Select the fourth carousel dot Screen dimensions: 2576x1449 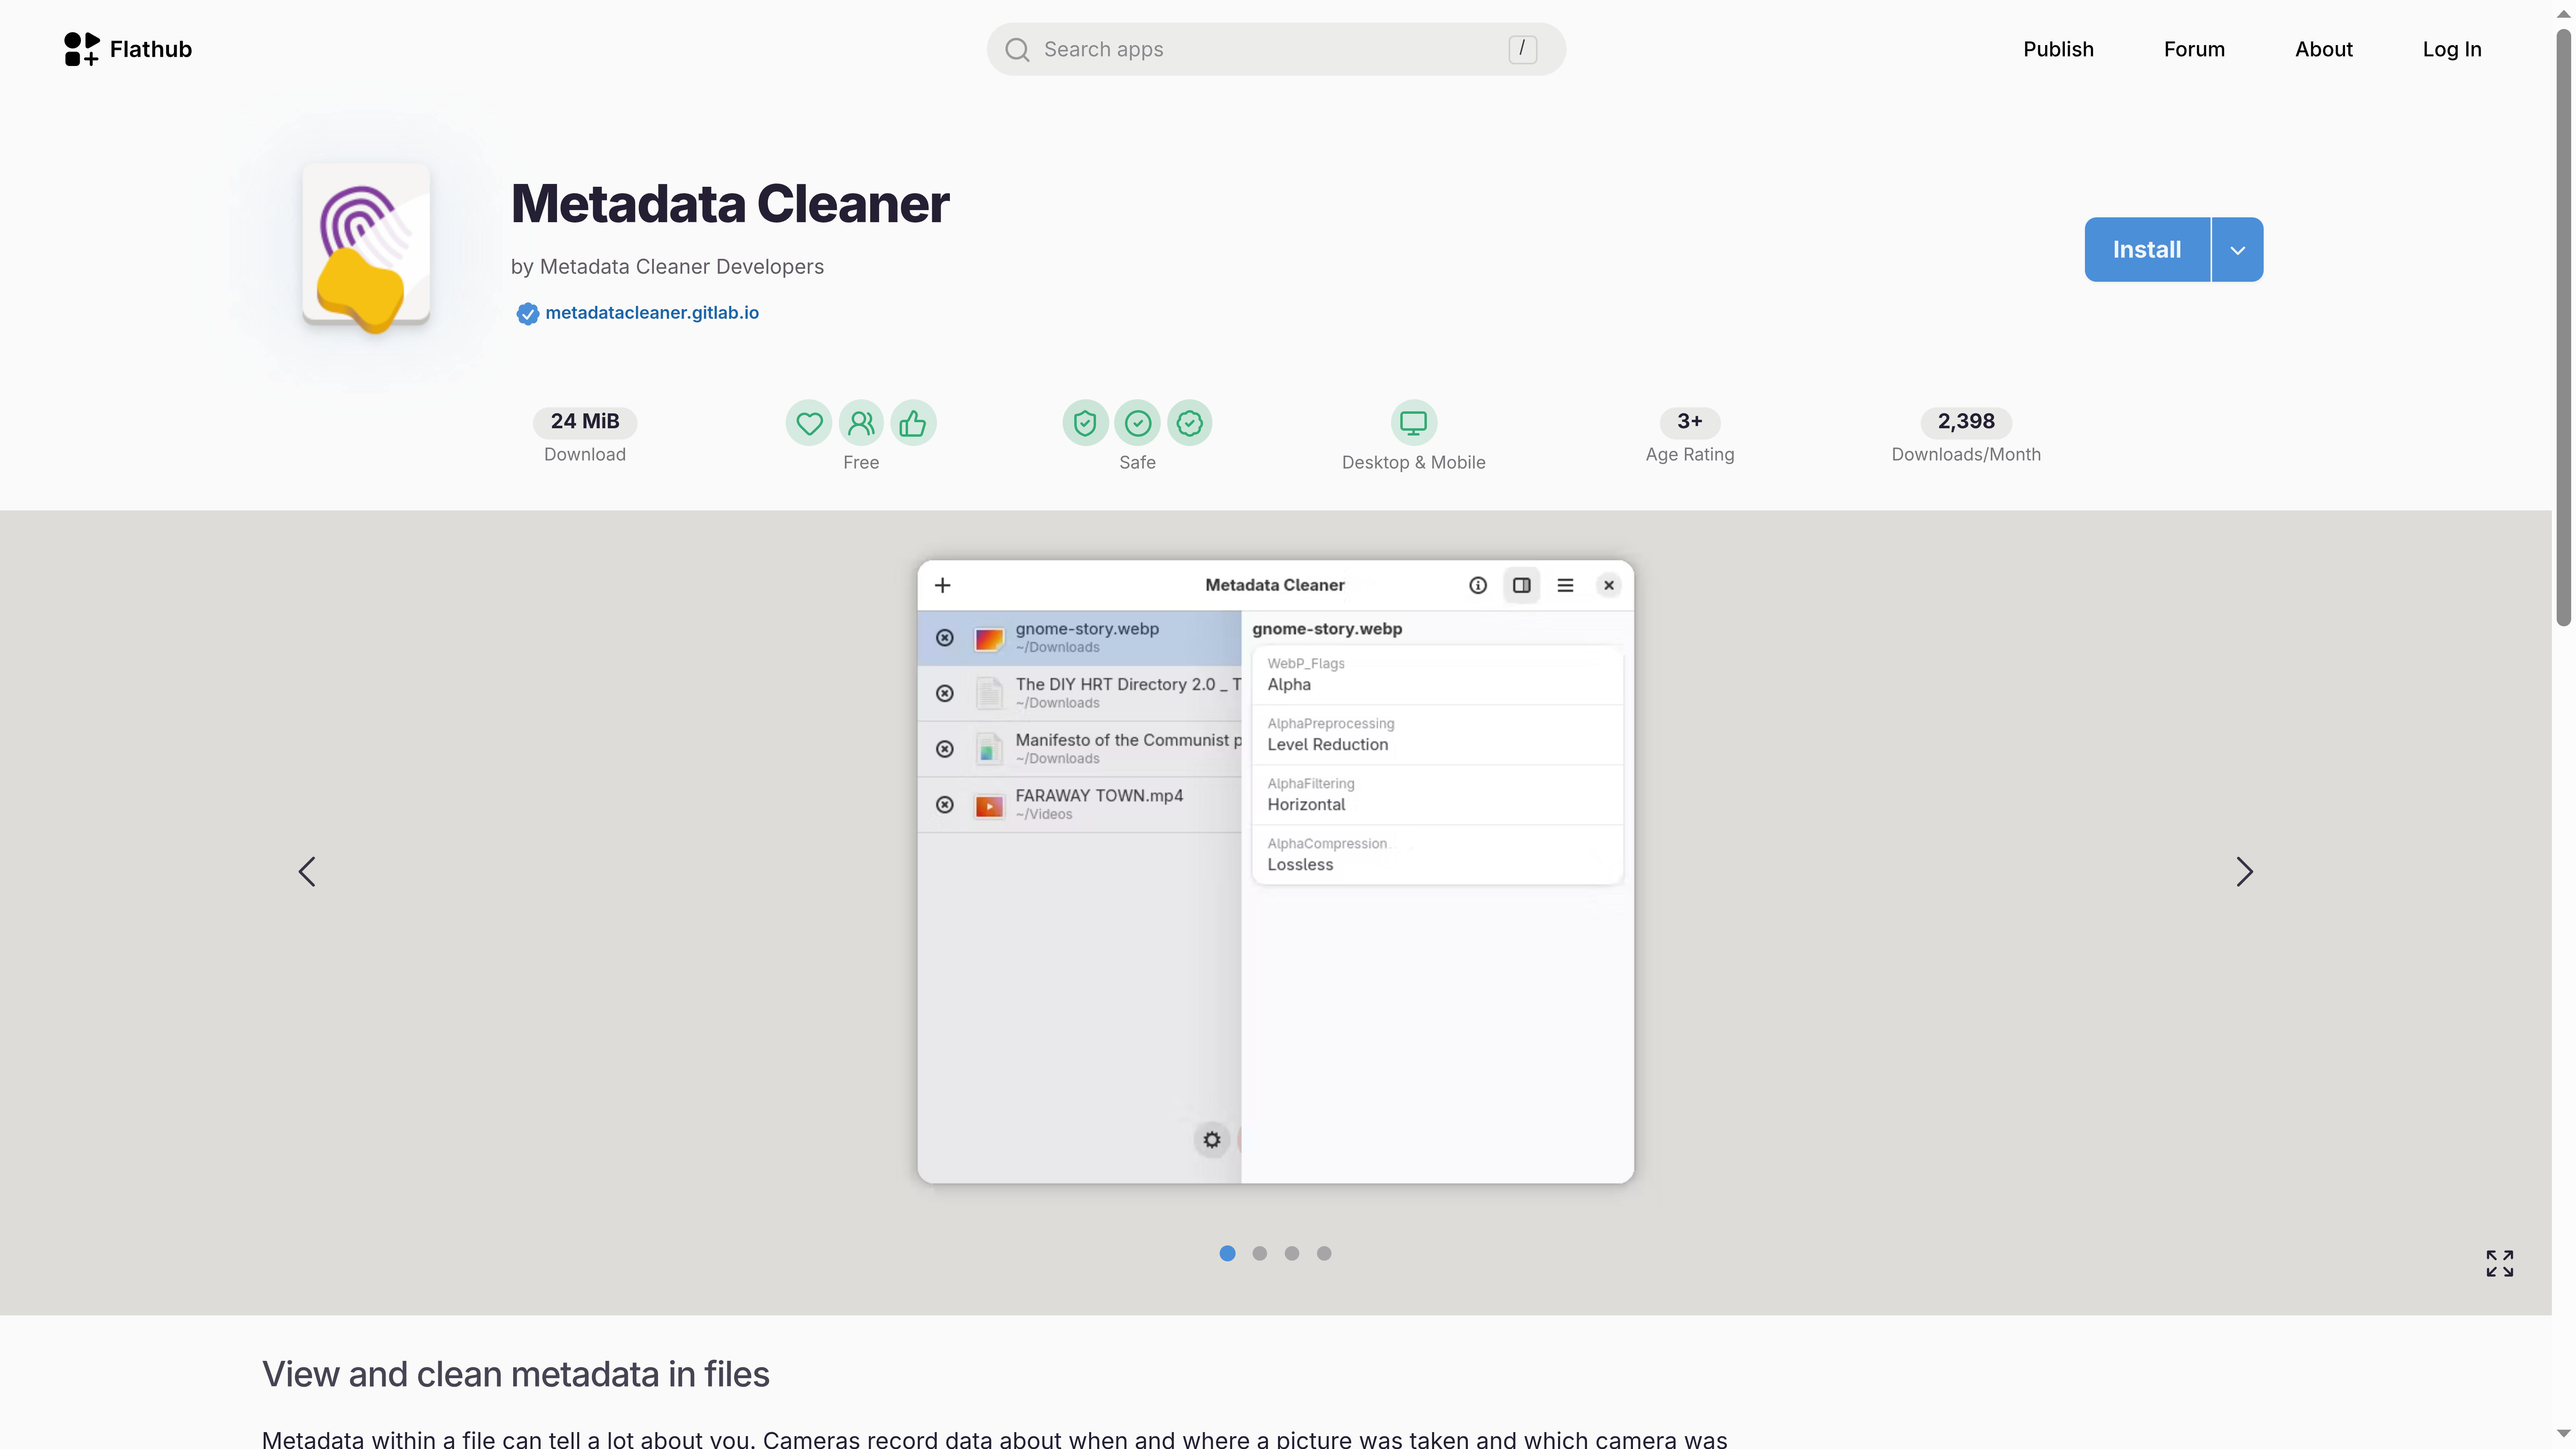[x=1324, y=1253]
